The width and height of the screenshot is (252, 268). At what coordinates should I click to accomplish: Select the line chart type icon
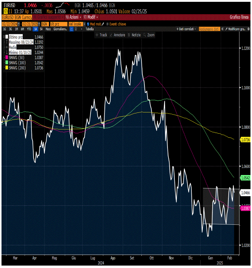pyautogui.click(x=72, y=29)
